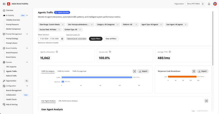Click the Adobe logo icon
Screen dimensions: 219x114
(9, 4)
